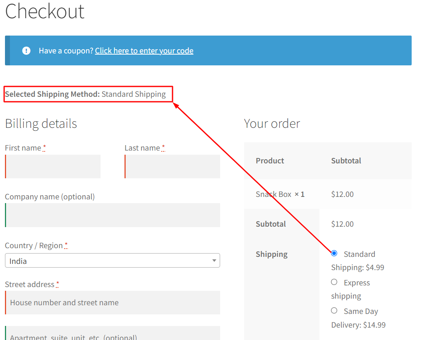422x340 pixels.
Task: Click the Billing details heading
Action: pos(41,124)
